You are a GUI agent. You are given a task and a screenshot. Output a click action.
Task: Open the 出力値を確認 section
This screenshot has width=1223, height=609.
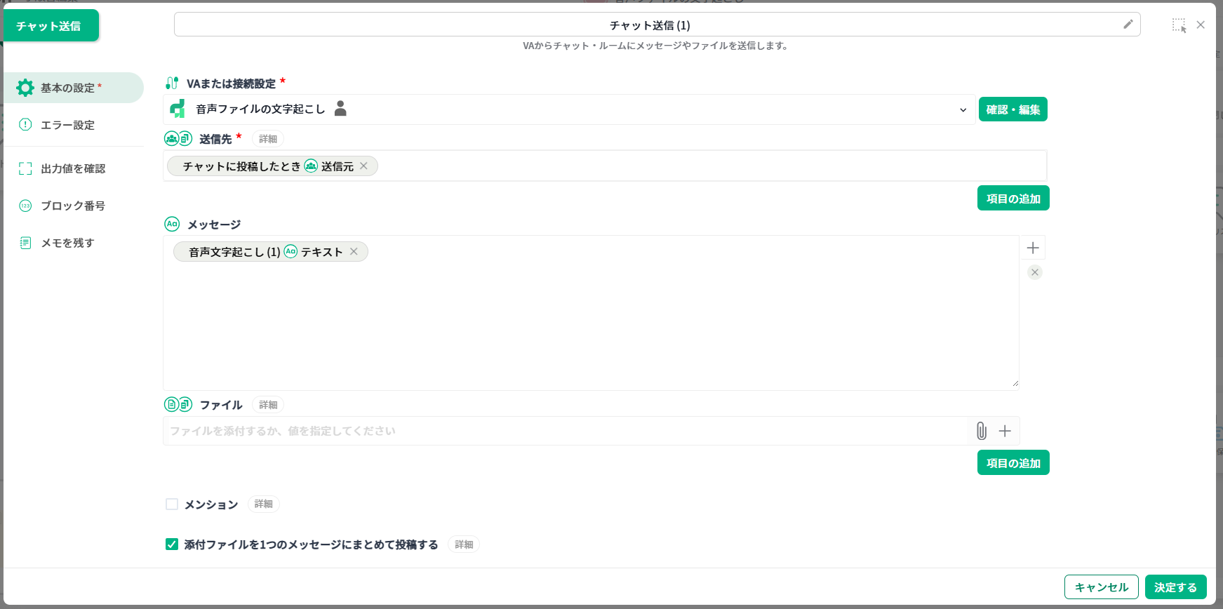(73, 168)
